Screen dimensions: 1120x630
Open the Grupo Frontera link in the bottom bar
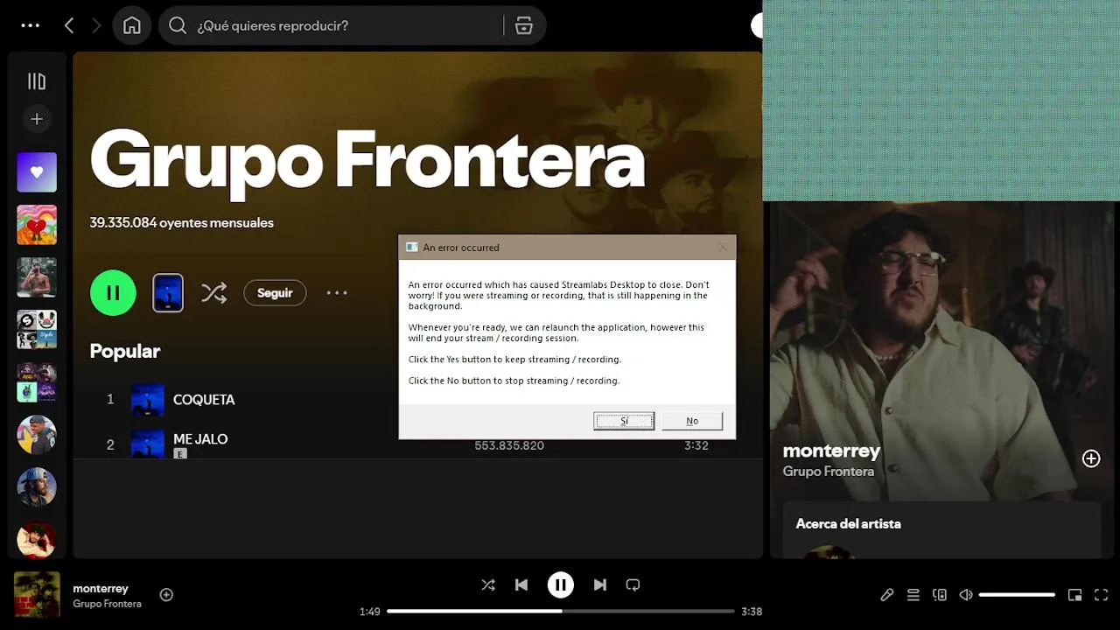[x=107, y=604]
